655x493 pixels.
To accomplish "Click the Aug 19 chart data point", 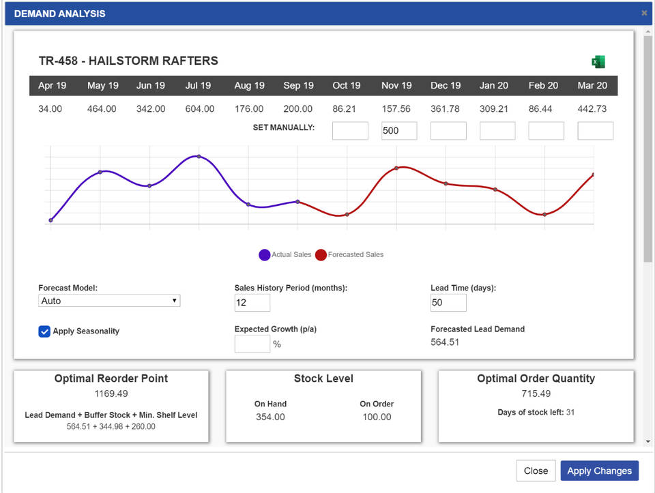I will tap(248, 205).
